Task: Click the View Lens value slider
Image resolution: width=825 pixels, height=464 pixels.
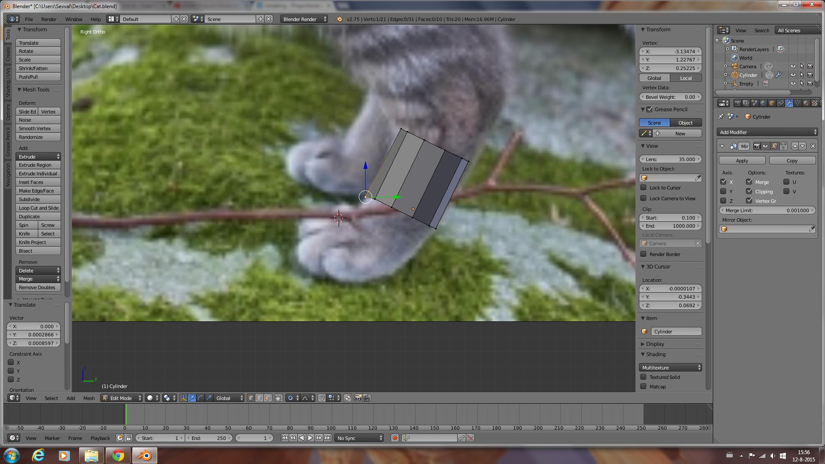Action: click(x=670, y=159)
